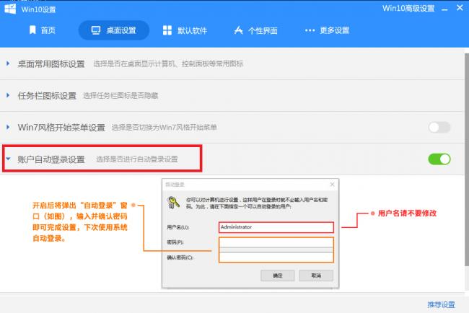Close the 自动登录 dialog
Viewport: 469px width, 313px height.
(x=333, y=185)
